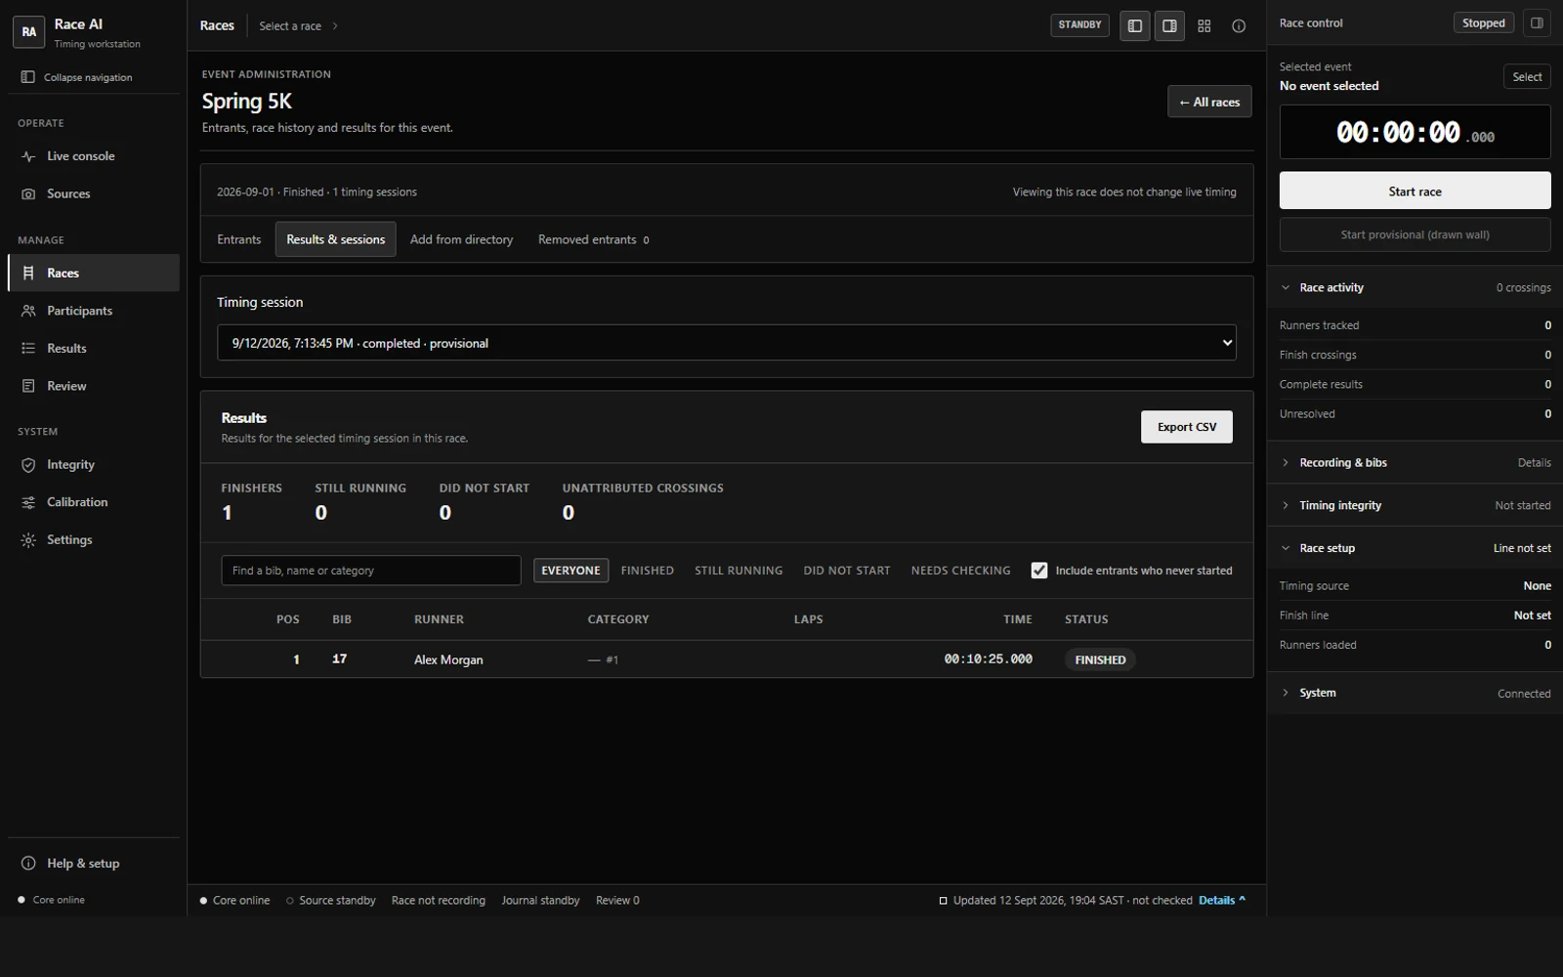Open Live console from sidebar
The height and width of the screenshot is (977, 1563).
point(93,156)
